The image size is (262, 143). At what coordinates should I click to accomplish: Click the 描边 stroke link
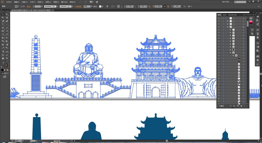click(x=29, y=6)
